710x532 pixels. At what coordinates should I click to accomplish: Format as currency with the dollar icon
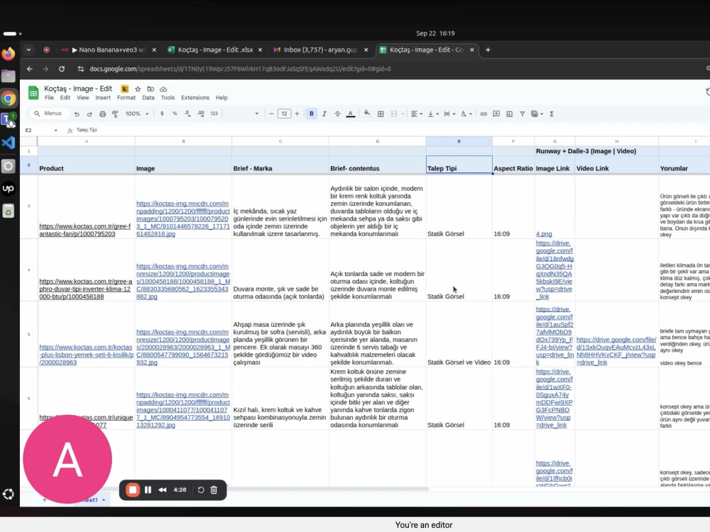click(162, 113)
